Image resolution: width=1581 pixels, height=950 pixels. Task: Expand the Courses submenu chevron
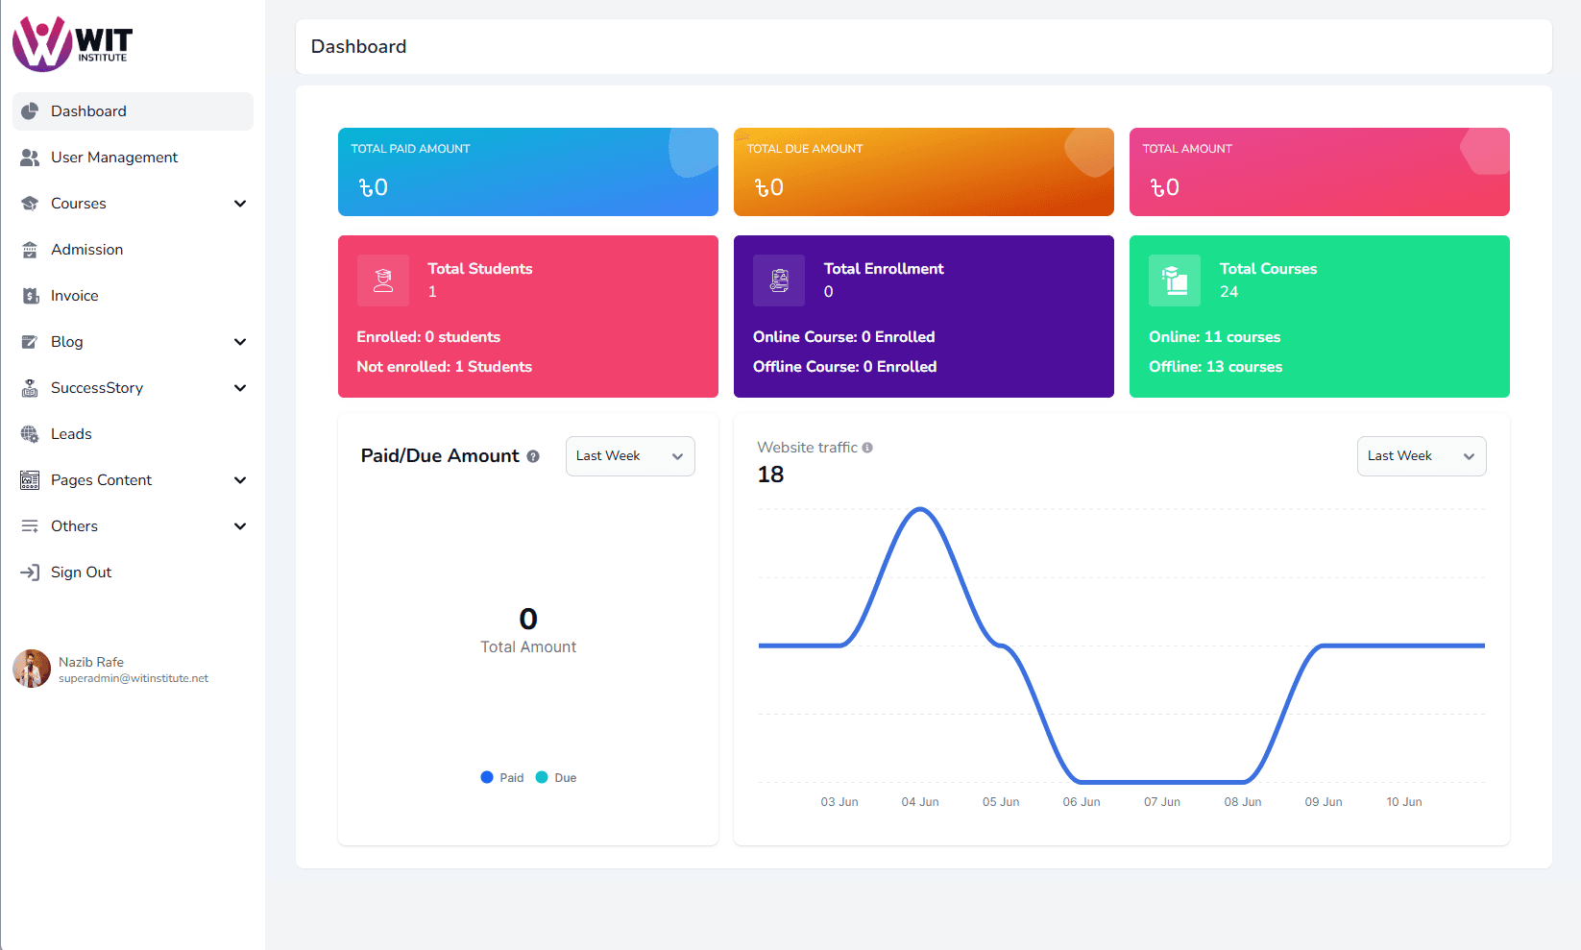240,204
